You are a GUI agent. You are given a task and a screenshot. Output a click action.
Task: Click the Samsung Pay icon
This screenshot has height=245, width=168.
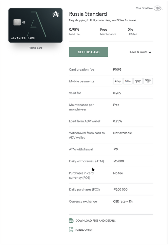coord(138,81)
